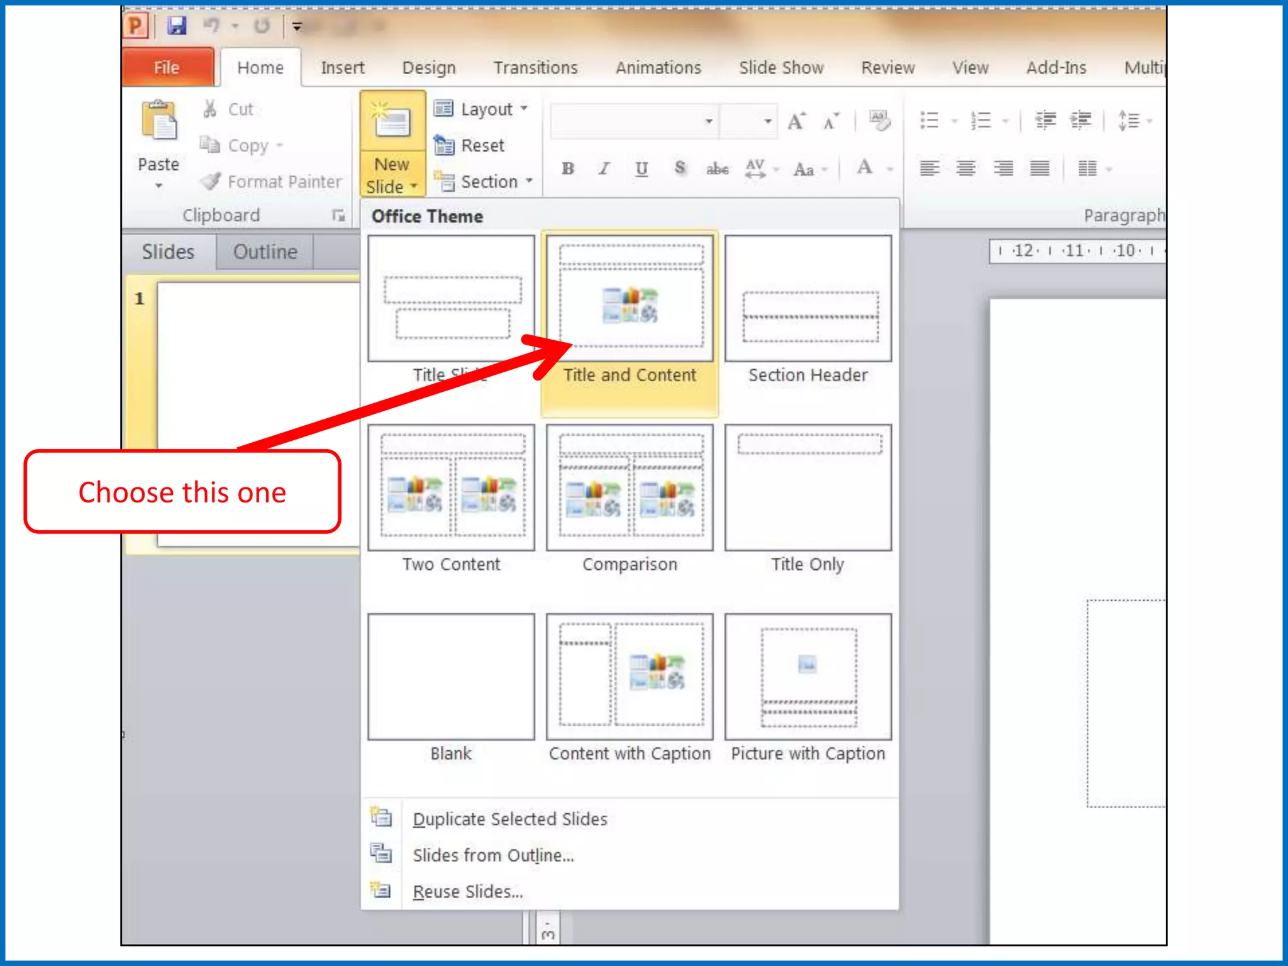Click the Clear All Formatting icon
1288x966 pixels.
[x=879, y=120]
